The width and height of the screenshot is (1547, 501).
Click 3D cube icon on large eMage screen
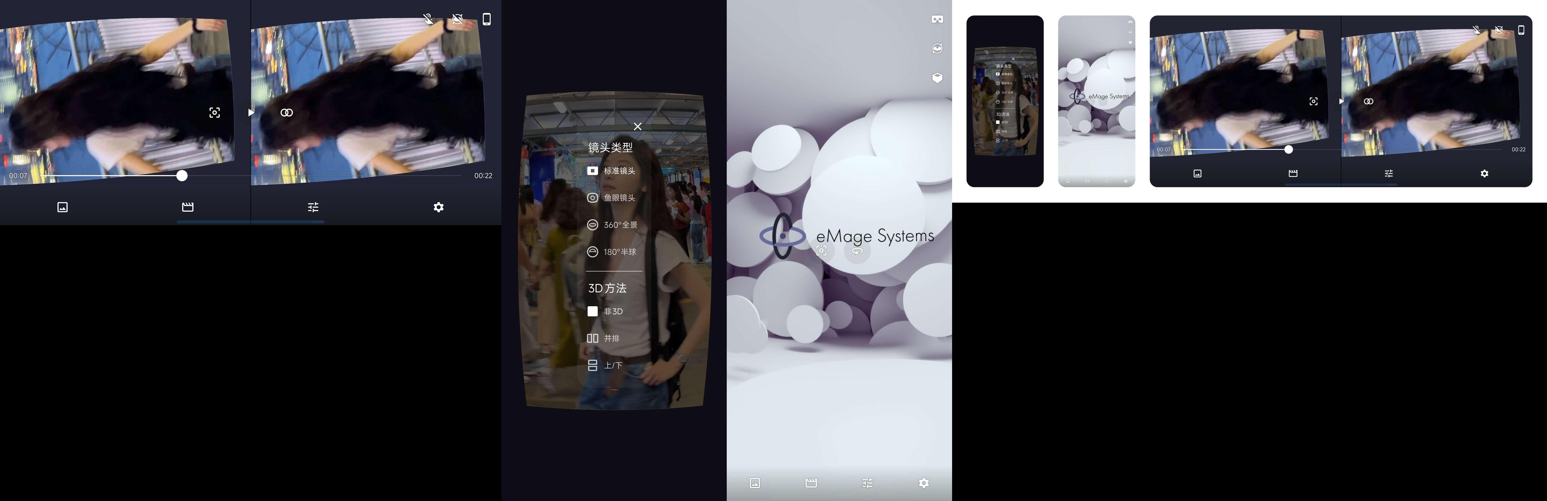[x=937, y=78]
